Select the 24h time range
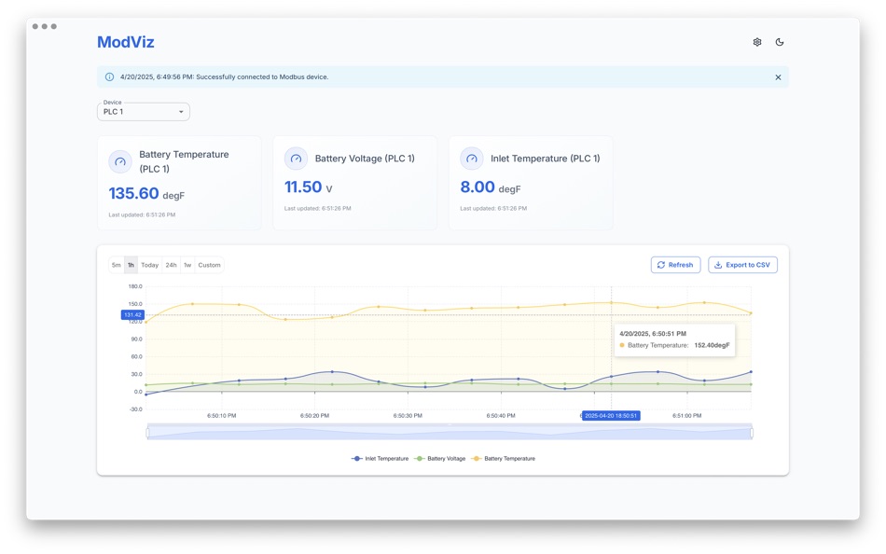Viewport: 886px width, 554px height. click(172, 265)
